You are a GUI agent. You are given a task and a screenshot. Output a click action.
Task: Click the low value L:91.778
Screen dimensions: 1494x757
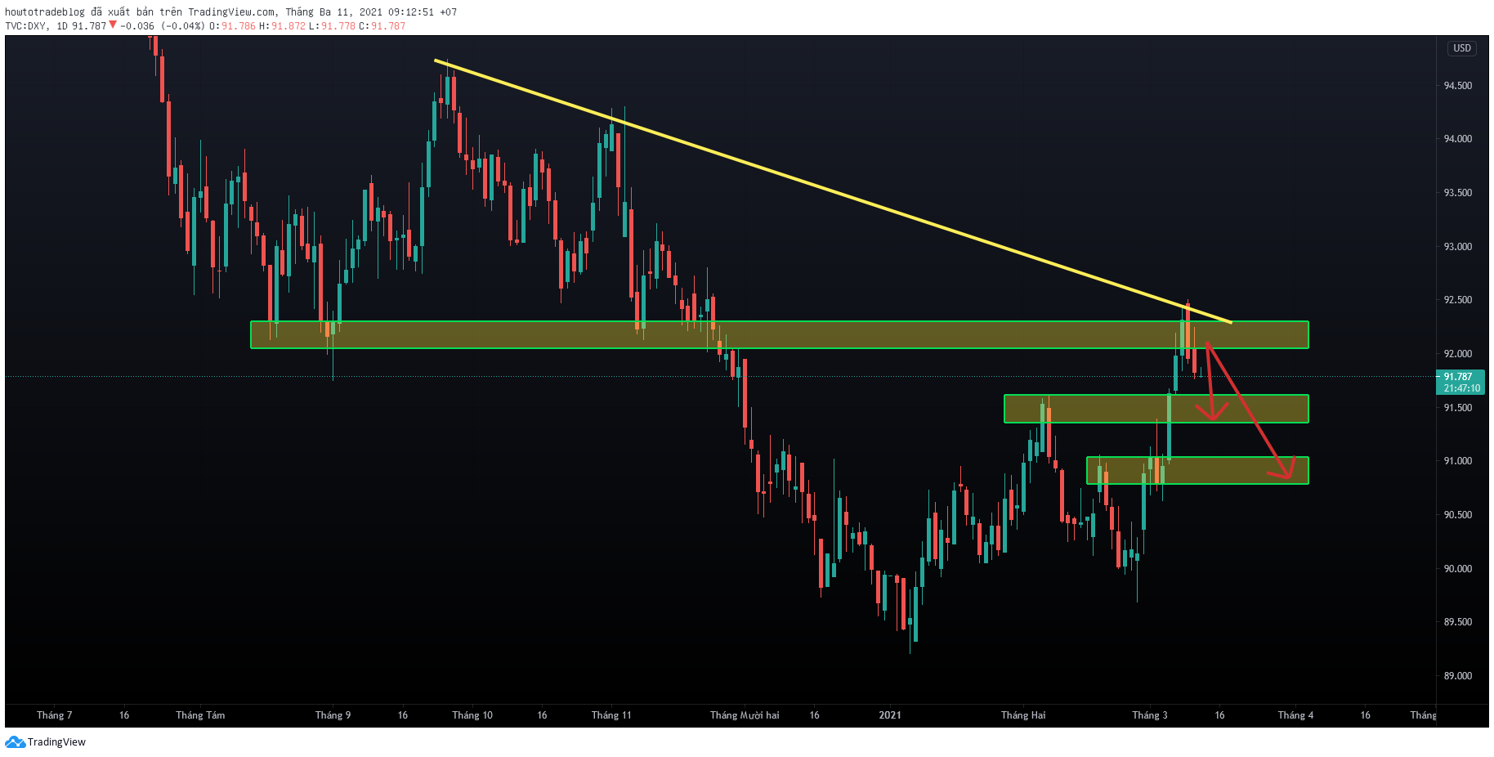click(x=332, y=26)
